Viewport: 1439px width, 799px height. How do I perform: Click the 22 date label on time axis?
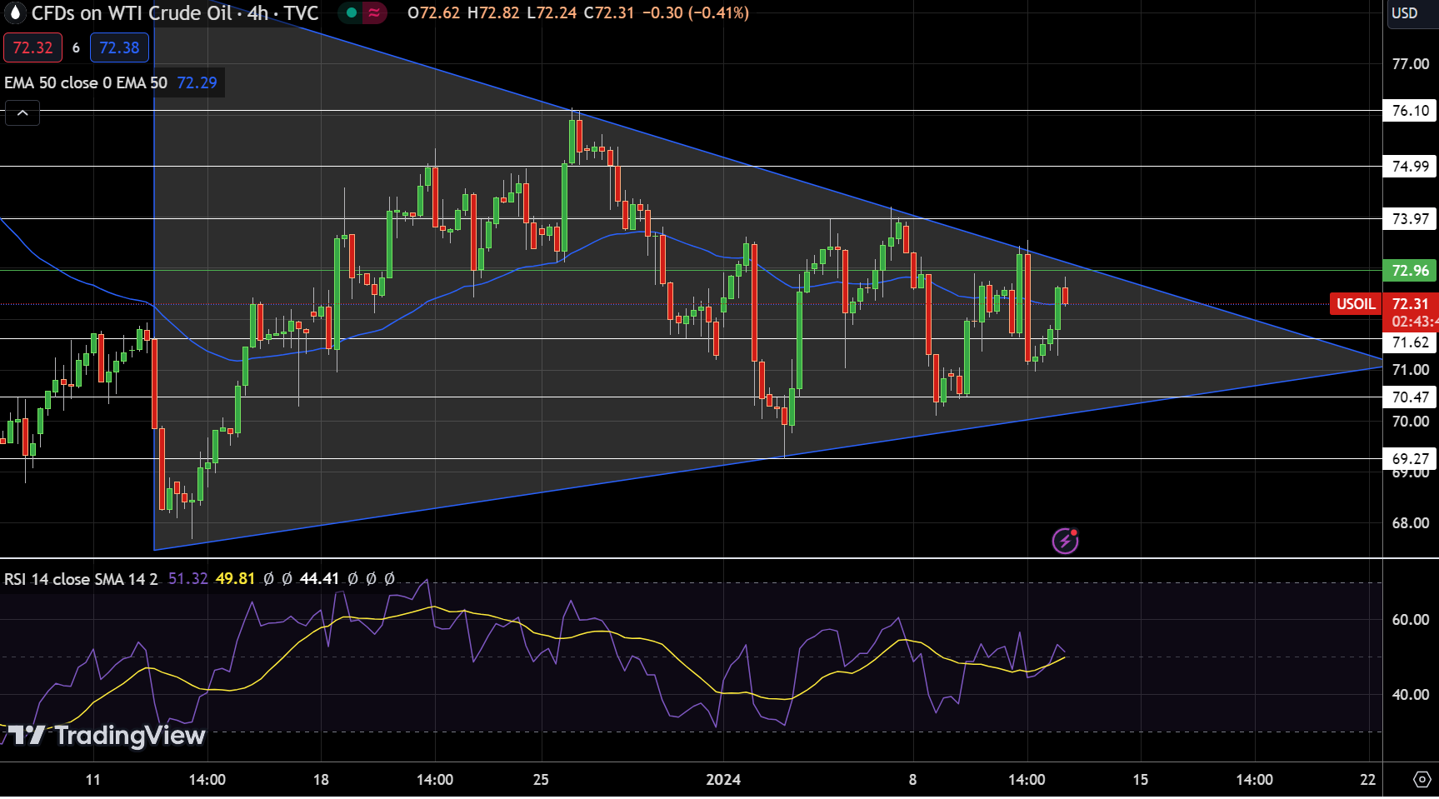(1367, 780)
